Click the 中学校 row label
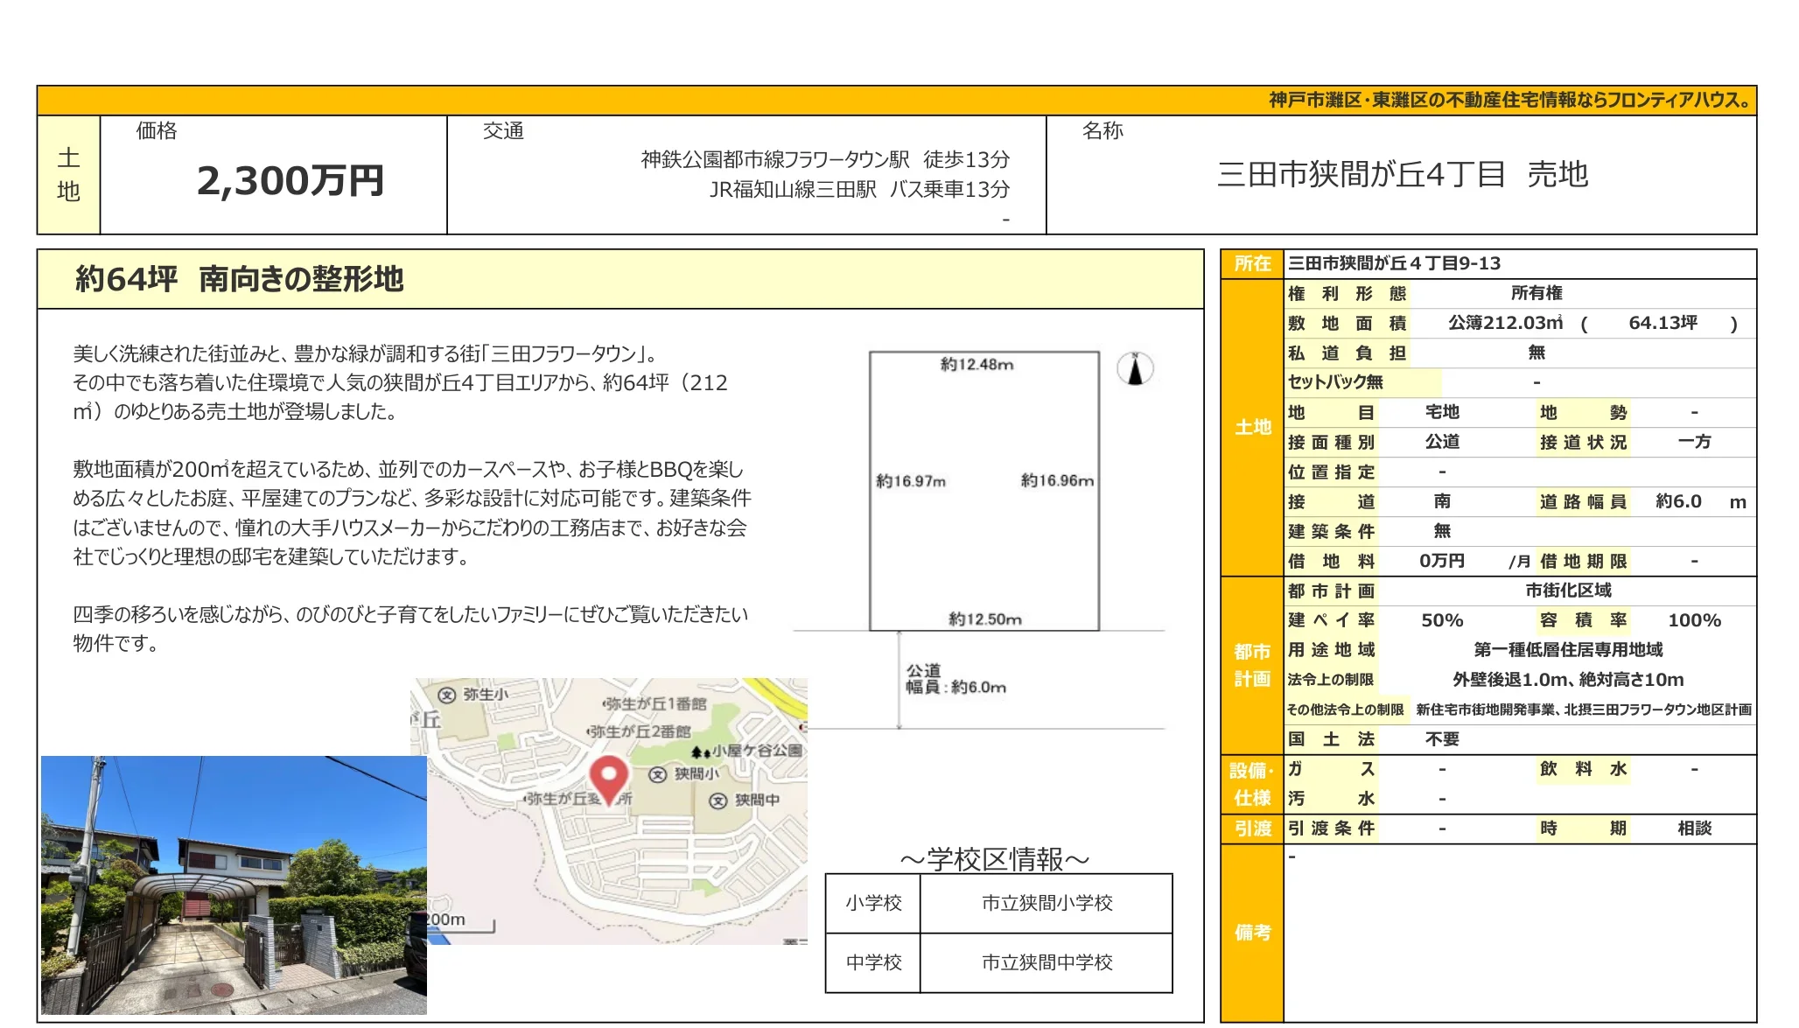Viewport: 1799px width, 1028px height. pyautogui.click(x=873, y=962)
